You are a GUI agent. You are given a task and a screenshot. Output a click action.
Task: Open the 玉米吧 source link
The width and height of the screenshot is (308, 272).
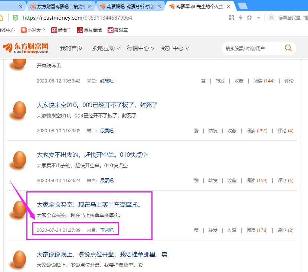coord(107,230)
